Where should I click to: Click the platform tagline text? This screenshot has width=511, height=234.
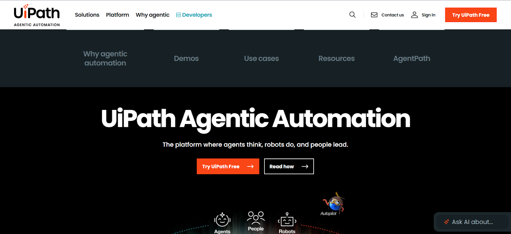(x=256, y=144)
